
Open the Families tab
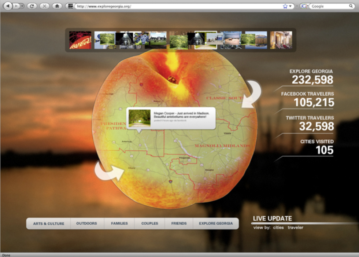[x=119, y=223]
